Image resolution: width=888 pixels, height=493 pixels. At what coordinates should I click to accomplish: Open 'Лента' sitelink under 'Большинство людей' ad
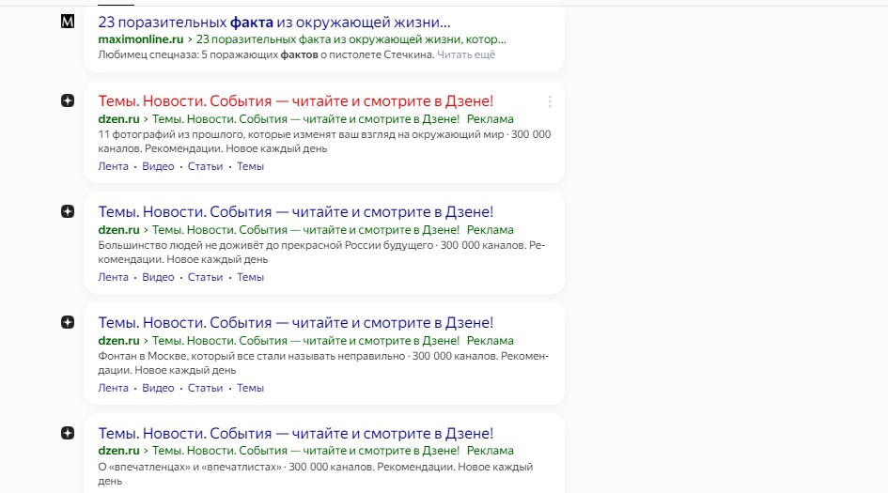114,277
